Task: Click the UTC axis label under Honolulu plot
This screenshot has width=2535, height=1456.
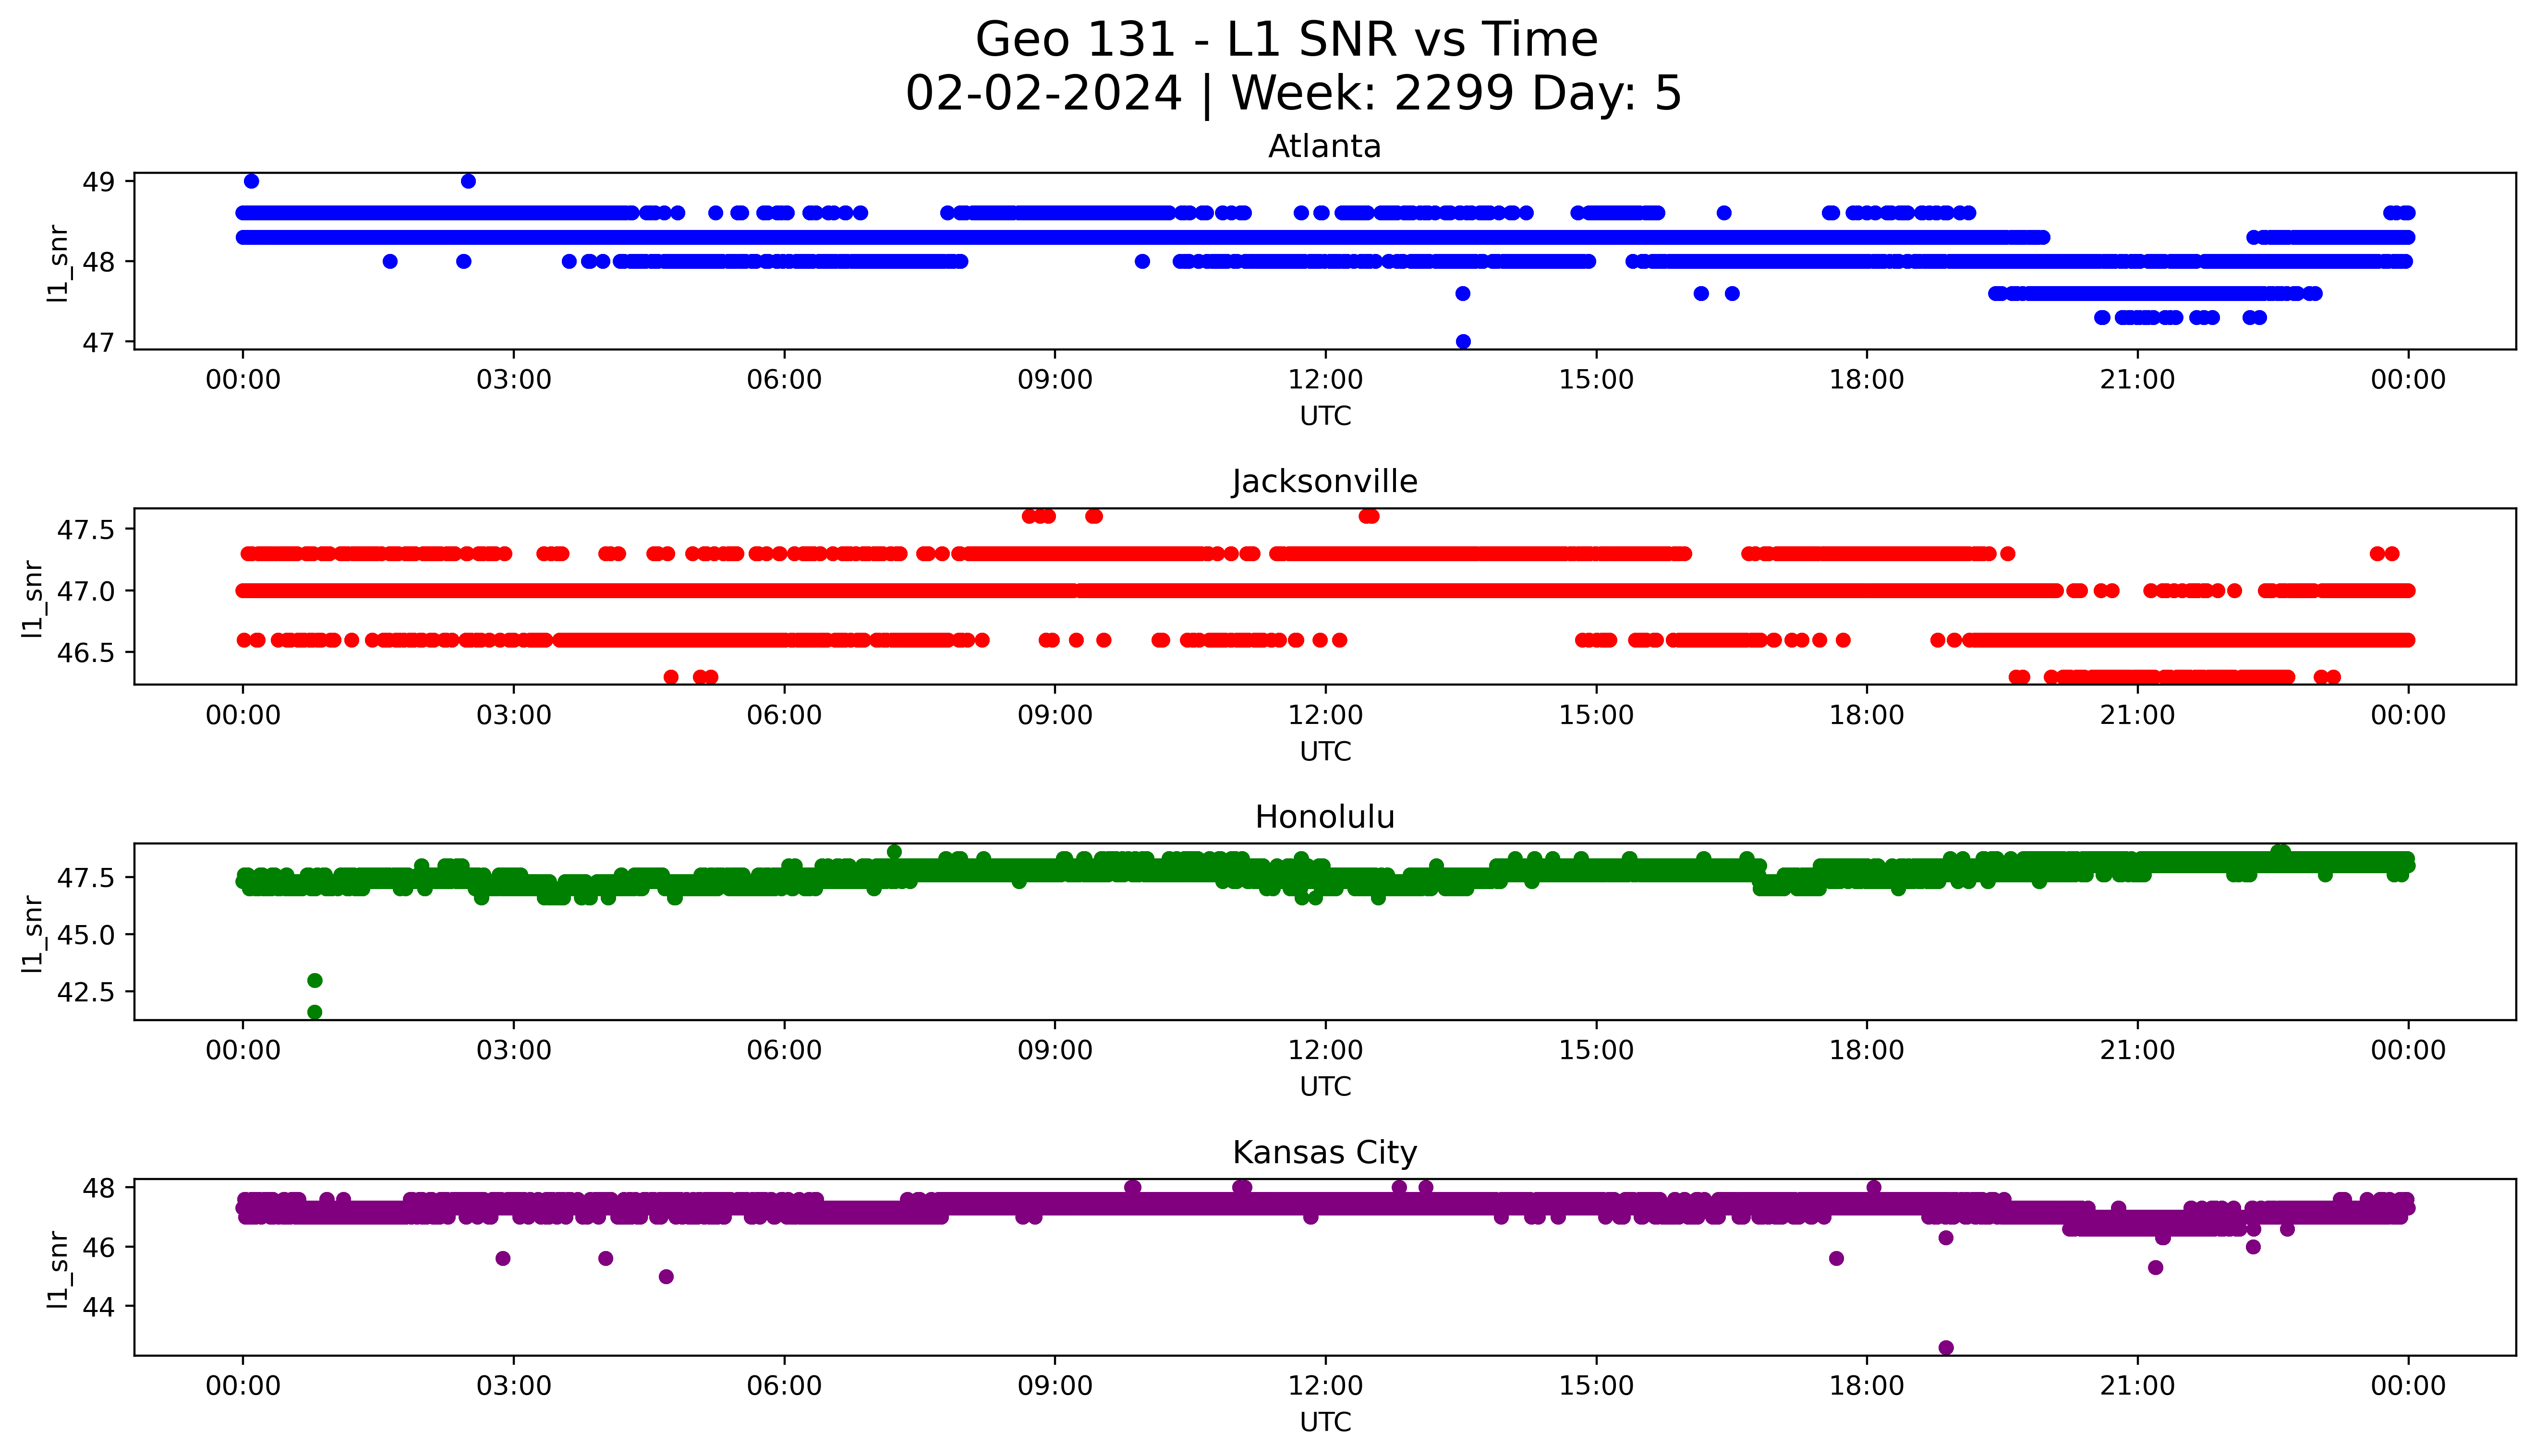Action: 1325,1086
